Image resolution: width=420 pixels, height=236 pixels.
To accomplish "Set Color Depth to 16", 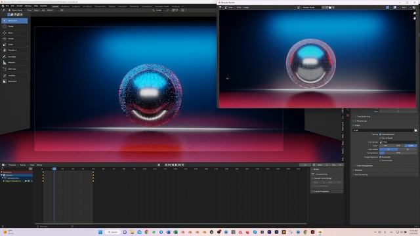I will (408, 149).
